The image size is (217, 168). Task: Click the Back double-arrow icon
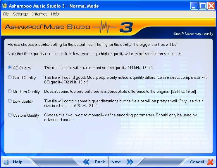click(x=86, y=162)
